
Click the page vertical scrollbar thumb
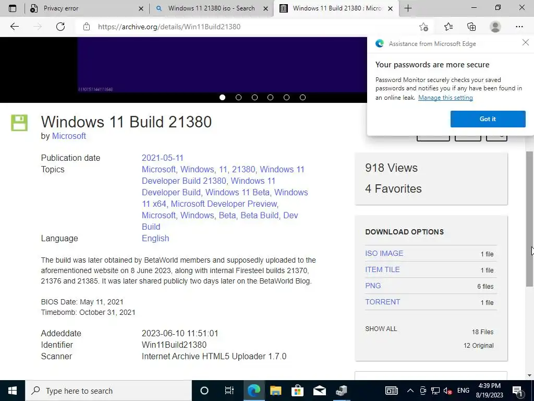click(x=530, y=218)
